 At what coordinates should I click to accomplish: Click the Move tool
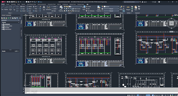tap(23, 7)
